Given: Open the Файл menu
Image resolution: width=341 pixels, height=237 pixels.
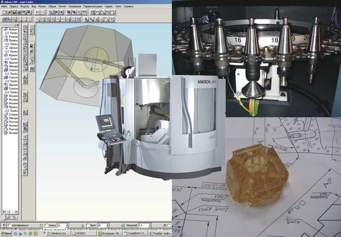Looking at the screenshot, I should pyautogui.click(x=4, y=6).
